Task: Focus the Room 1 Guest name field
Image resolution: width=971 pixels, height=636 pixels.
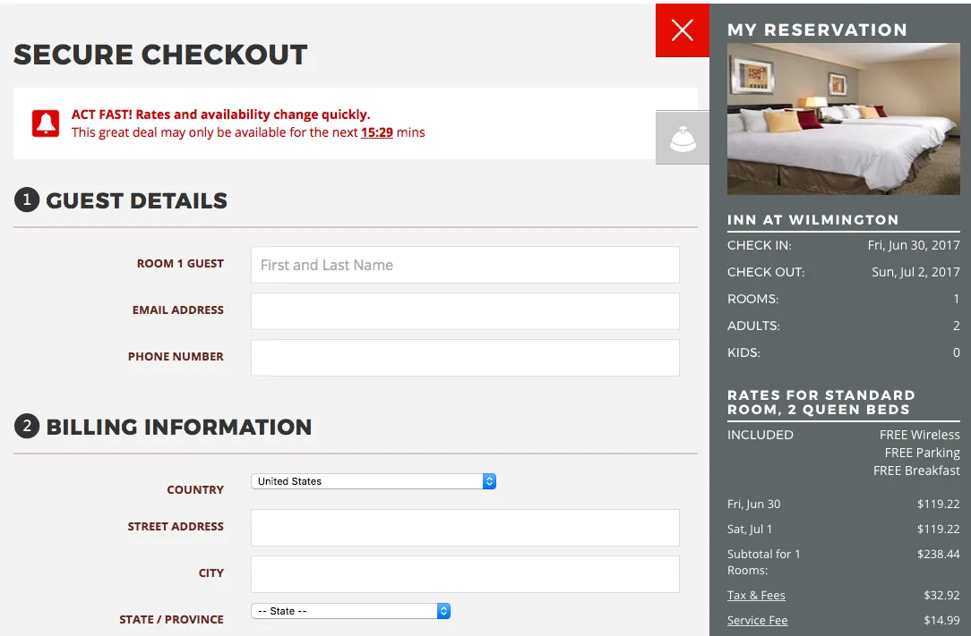Action: (x=465, y=265)
